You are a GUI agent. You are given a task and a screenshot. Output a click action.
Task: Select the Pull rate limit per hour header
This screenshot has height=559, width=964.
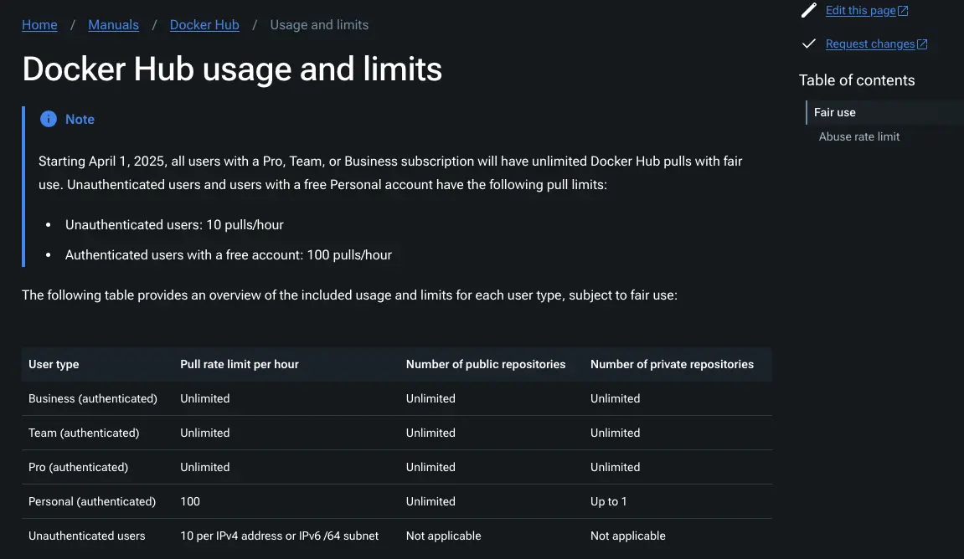tap(240, 364)
